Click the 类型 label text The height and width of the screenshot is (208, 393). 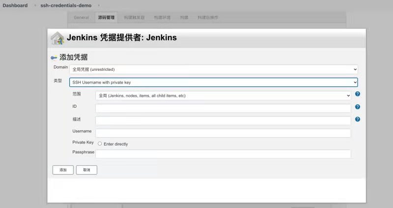click(57, 81)
